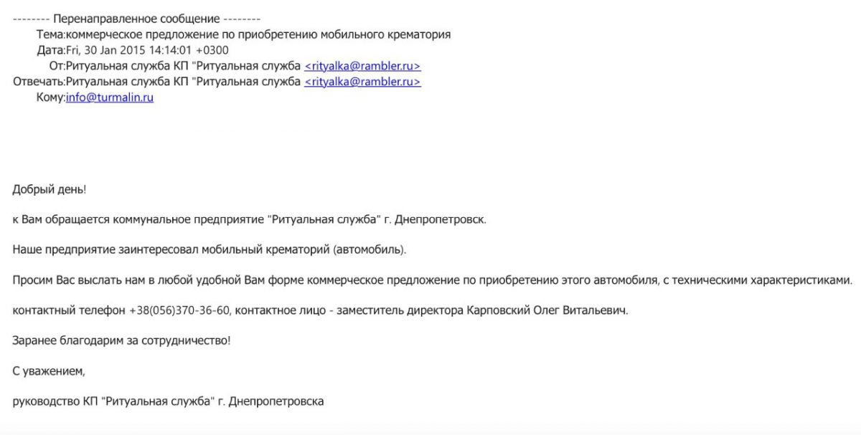Click the Перенаправленное сообщение header line
This screenshot has height=435, width=861.
point(137,19)
